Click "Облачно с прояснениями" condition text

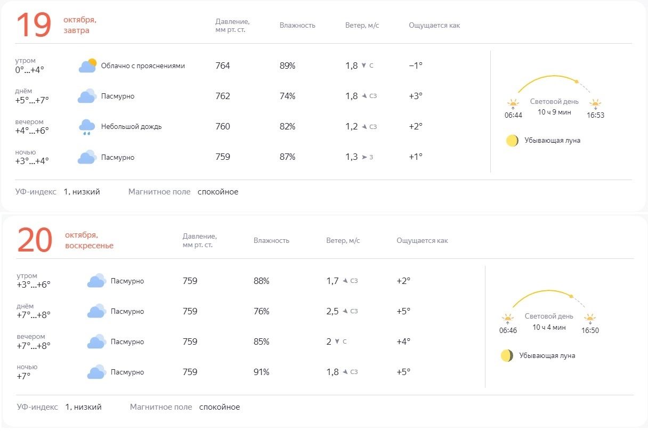pyautogui.click(x=143, y=66)
